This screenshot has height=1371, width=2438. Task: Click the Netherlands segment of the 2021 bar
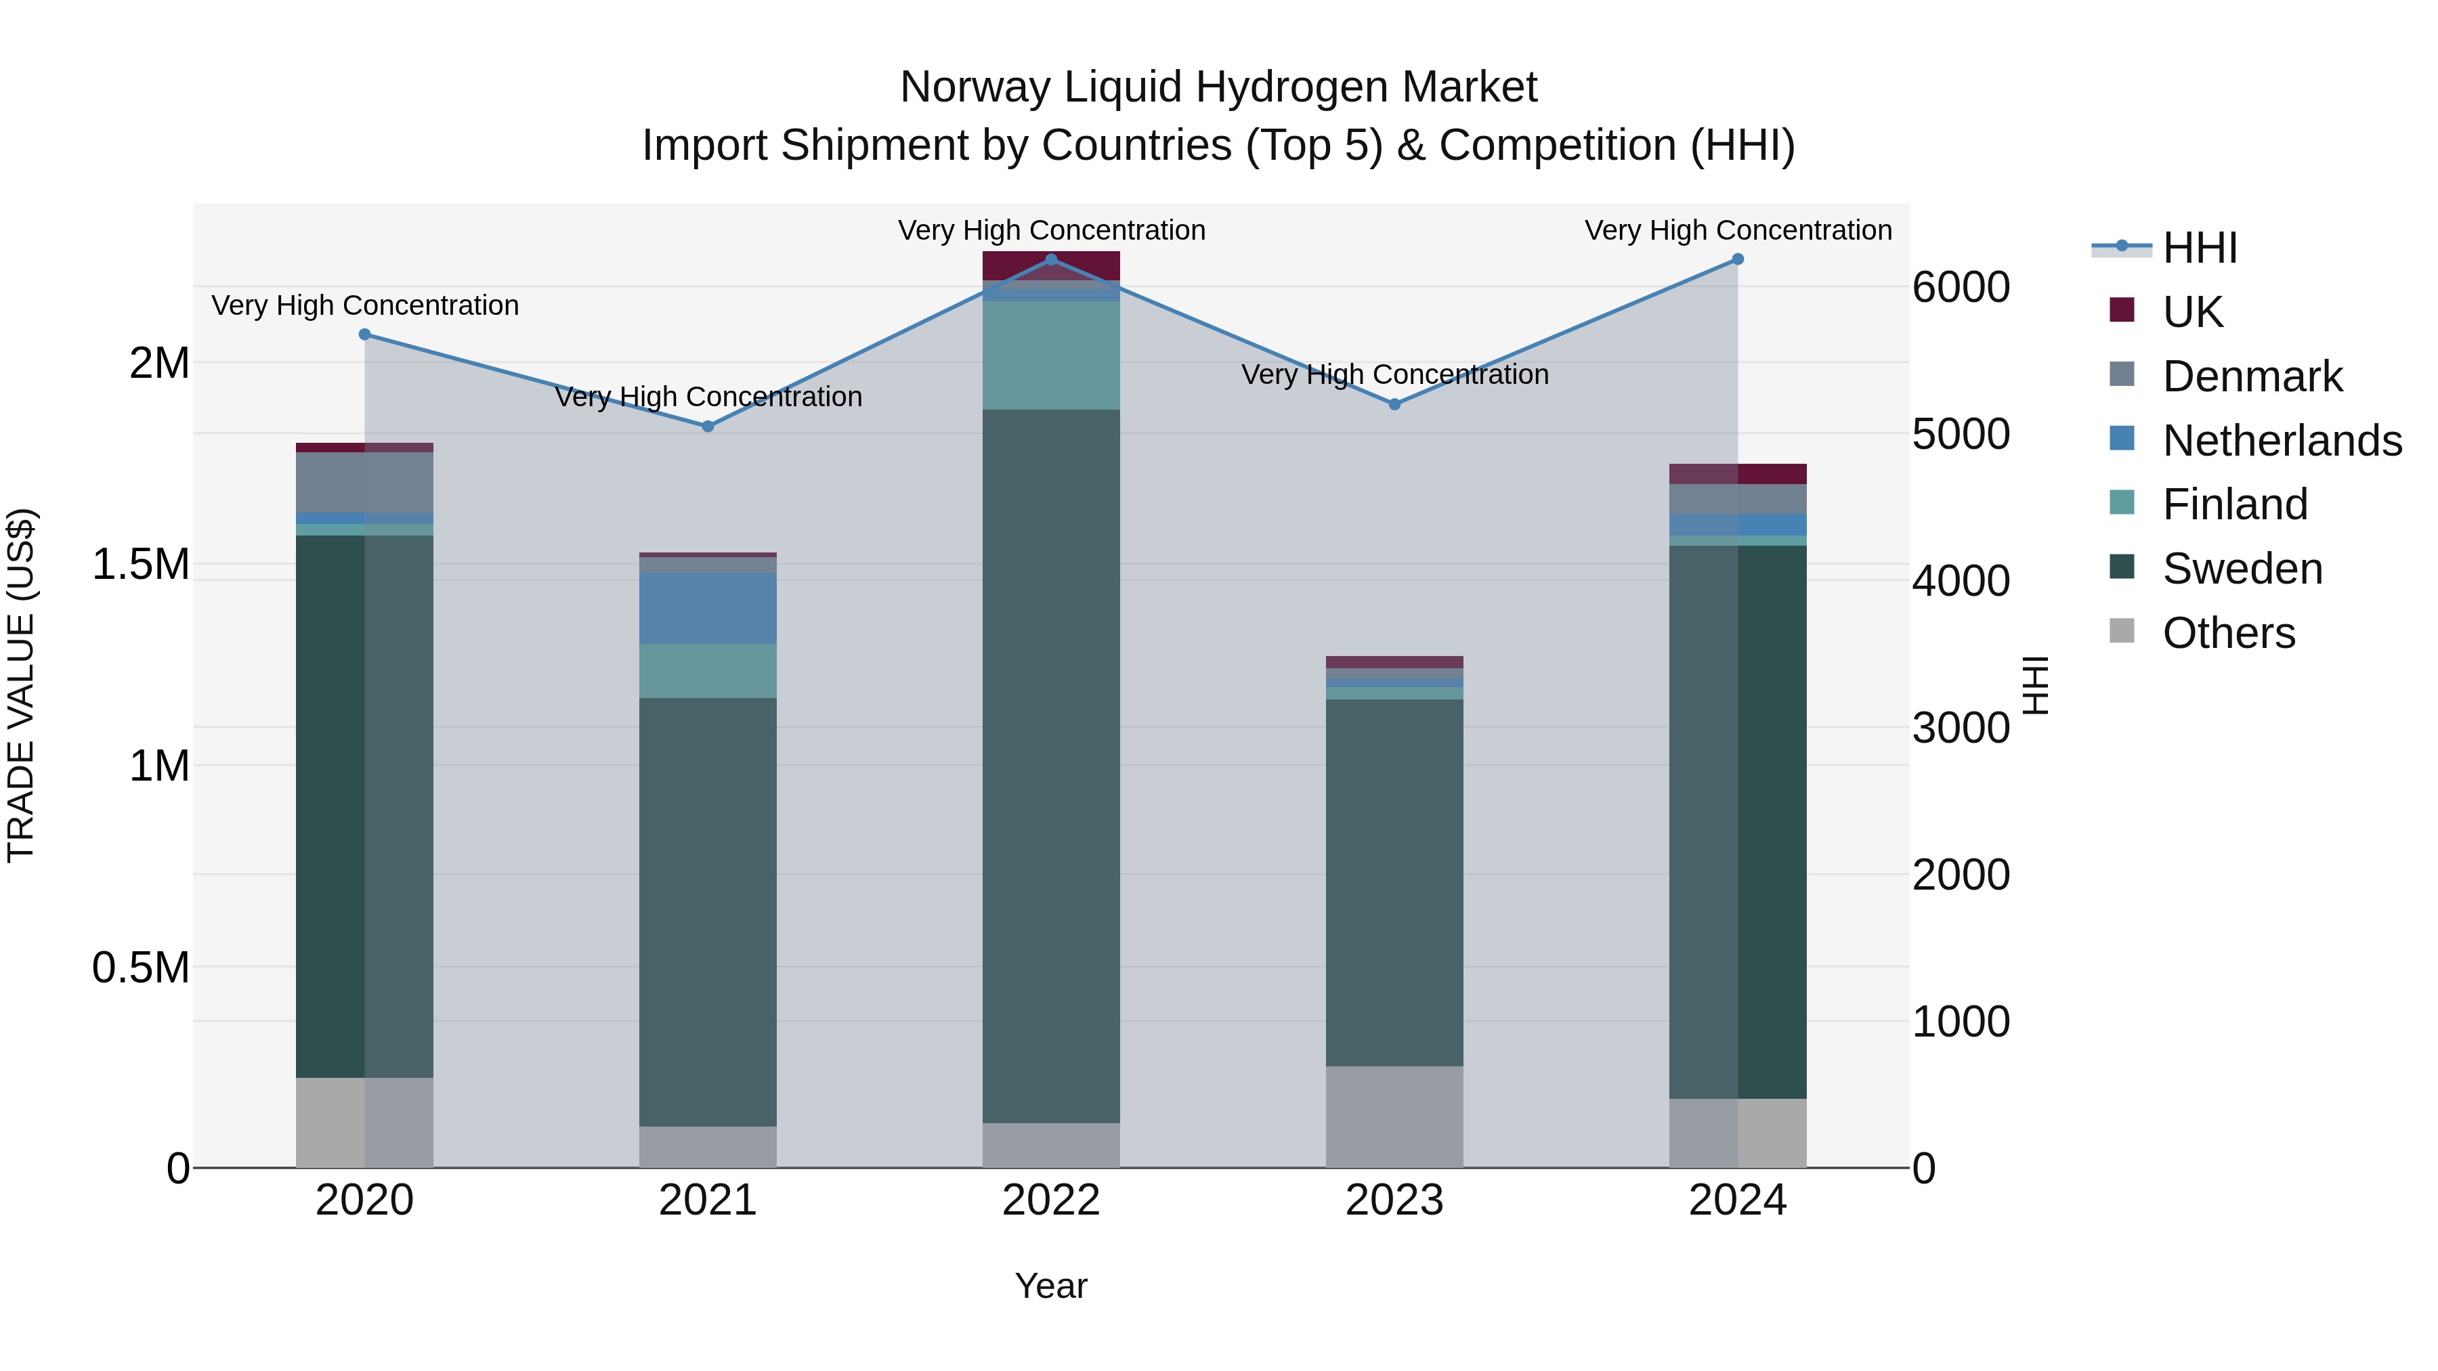[x=708, y=607]
